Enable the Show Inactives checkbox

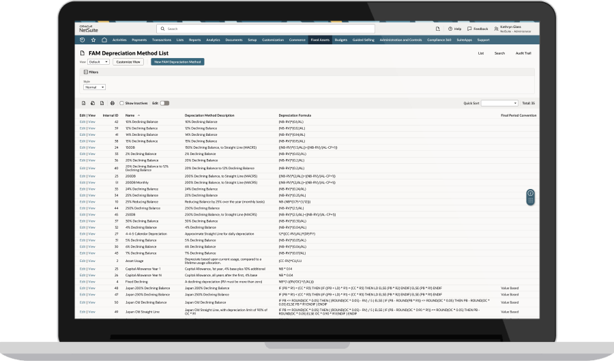[121, 103]
